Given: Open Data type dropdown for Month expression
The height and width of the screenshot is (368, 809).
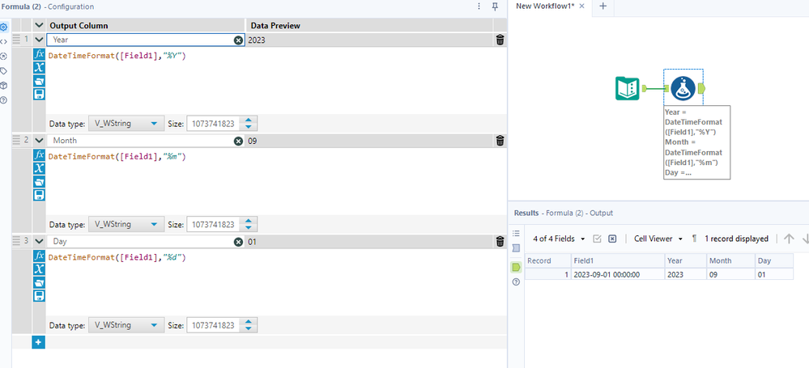Looking at the screenshot, I should 126,225.
